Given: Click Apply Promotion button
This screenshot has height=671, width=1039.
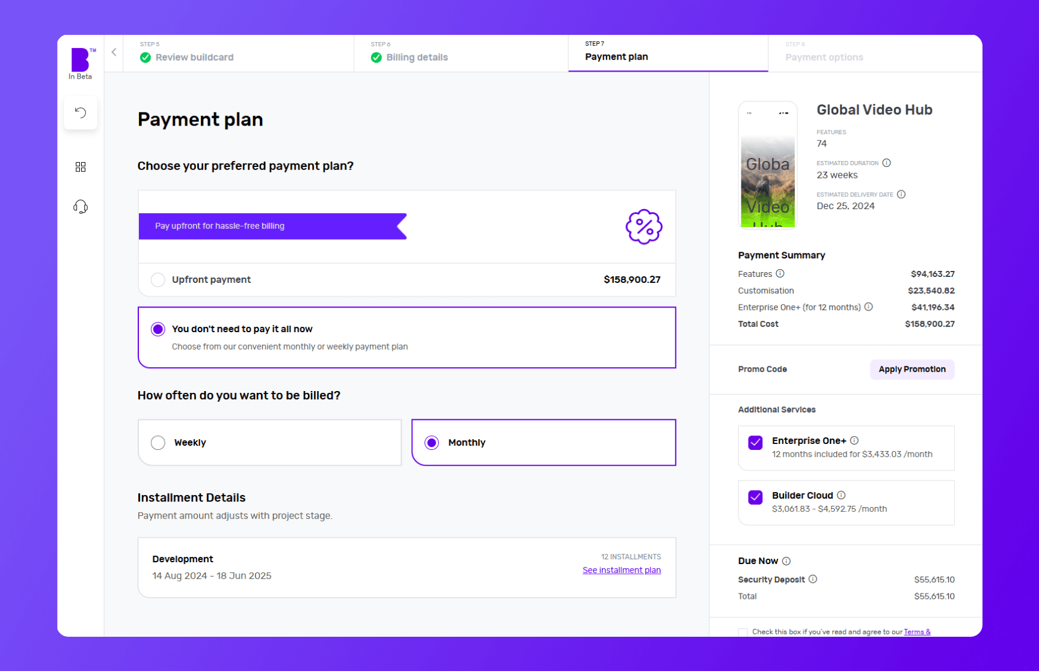Looking at the screenshot, I should (x=912, y=369).
